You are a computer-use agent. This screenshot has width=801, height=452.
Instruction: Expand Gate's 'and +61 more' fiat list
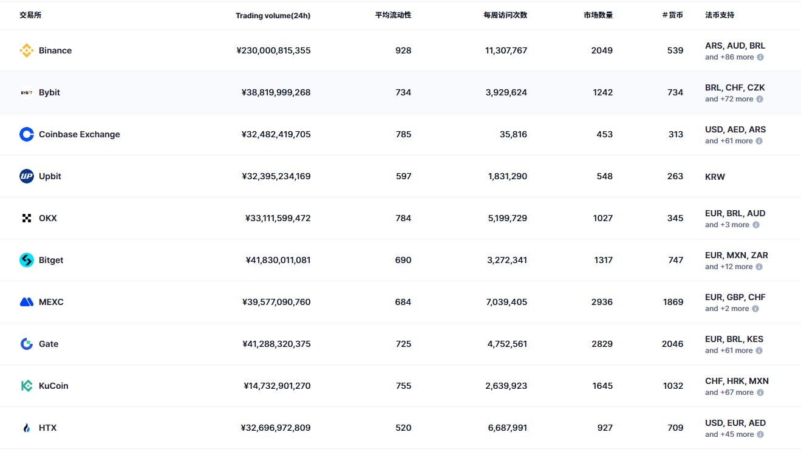(x=729, y=351)
